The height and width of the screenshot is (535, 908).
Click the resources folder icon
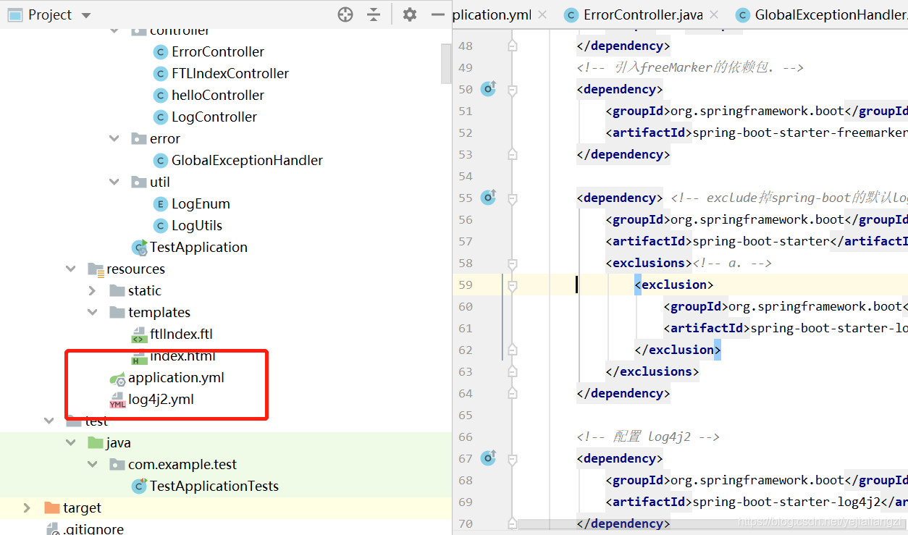96,269
